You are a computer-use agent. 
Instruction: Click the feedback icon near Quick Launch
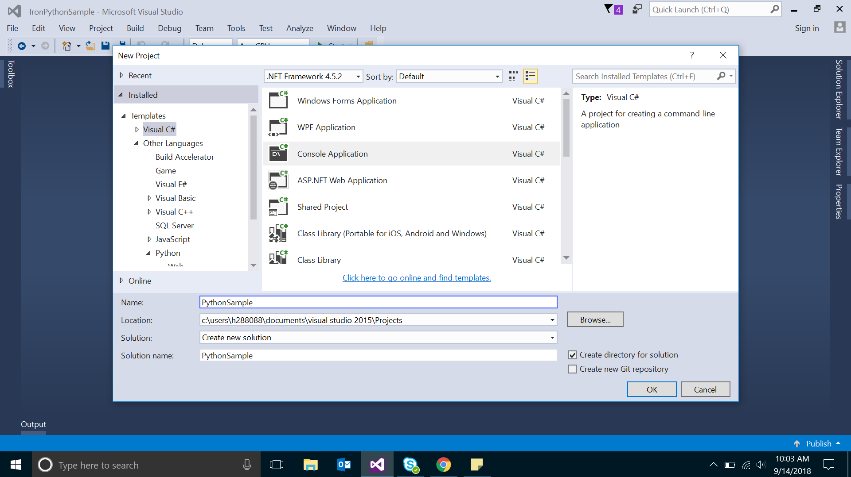click(637, 9)
